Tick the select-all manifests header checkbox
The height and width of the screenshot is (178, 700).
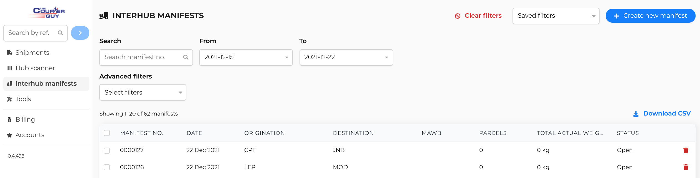107,133
